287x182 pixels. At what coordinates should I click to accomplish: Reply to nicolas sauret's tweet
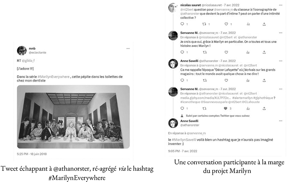click(x=182, y=24)
